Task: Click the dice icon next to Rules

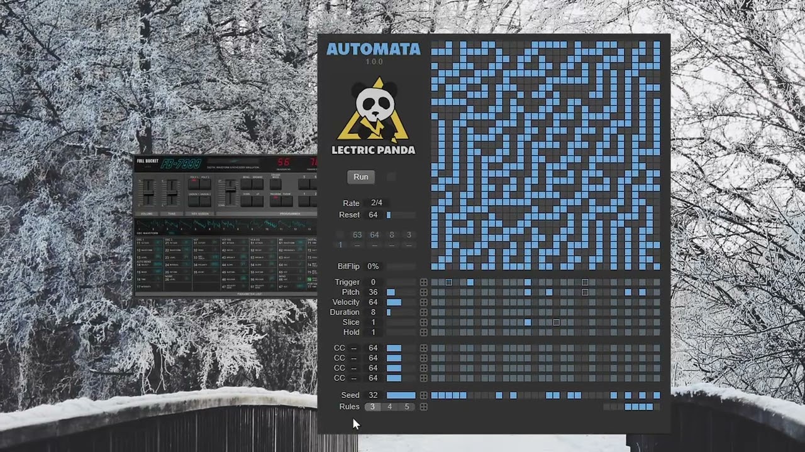Action: coord(424,407)
